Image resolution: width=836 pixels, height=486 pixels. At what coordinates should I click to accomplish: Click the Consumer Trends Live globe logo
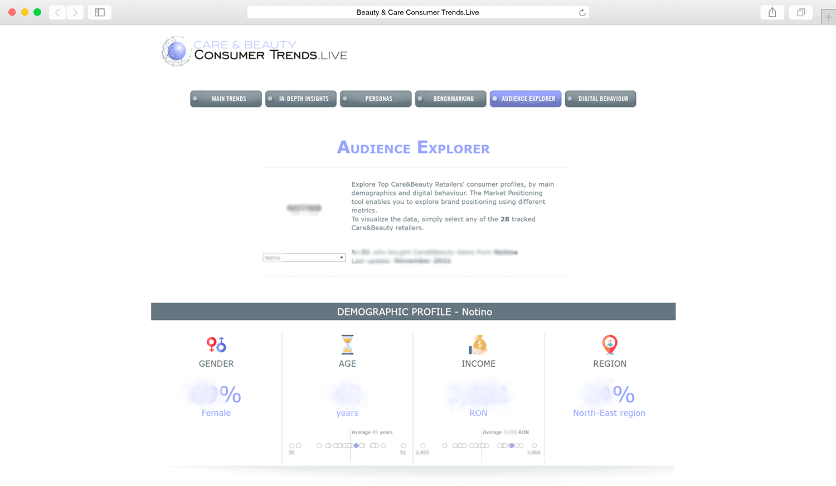pos(176,51)
